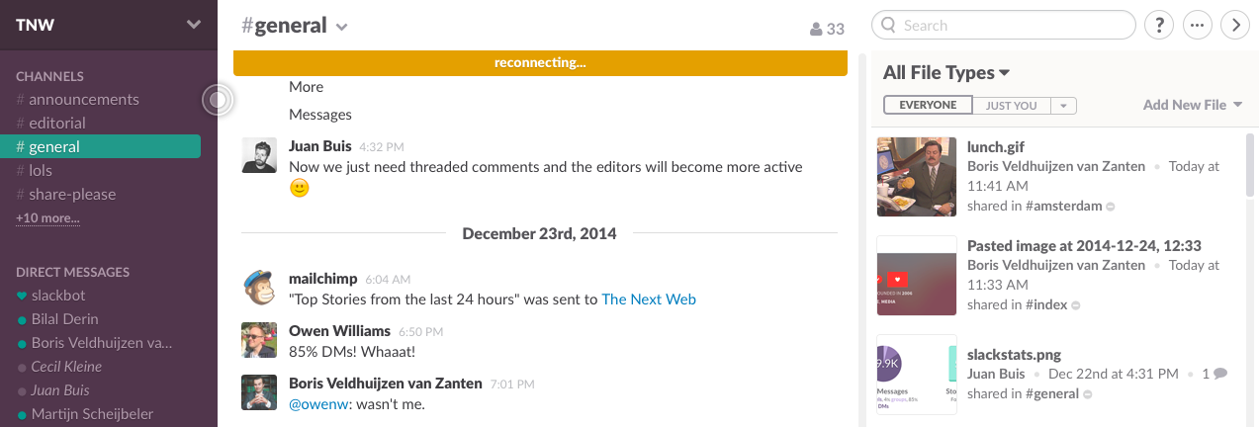Select the JUST YOU file filter
The height and width of the screenshot is (427, 1259).
pyautogui.click(x=1011, y=105)
